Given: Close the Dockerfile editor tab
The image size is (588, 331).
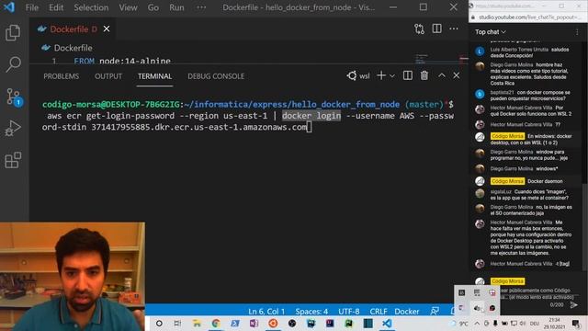Looking at the screenshot, I should point(107,29).
